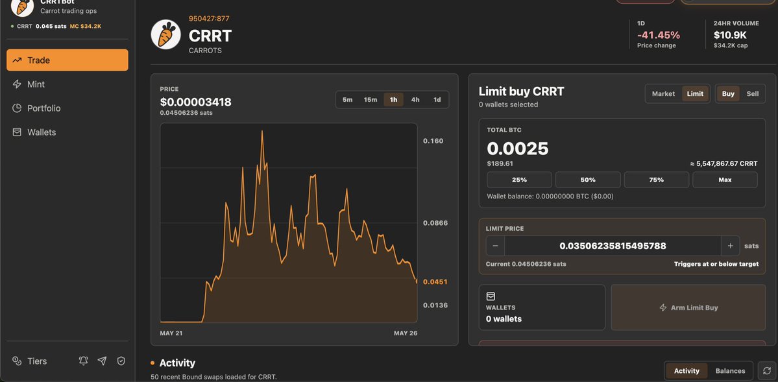The image size is (778, 382).
Task: Click the rune ID 950427:877
Action: tap(209, 19)
